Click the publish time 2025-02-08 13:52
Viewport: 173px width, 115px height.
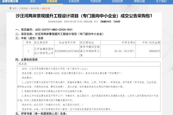click(73, 21)
